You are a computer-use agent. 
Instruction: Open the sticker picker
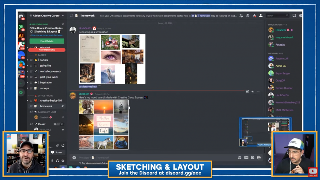[x=252, y=157]
